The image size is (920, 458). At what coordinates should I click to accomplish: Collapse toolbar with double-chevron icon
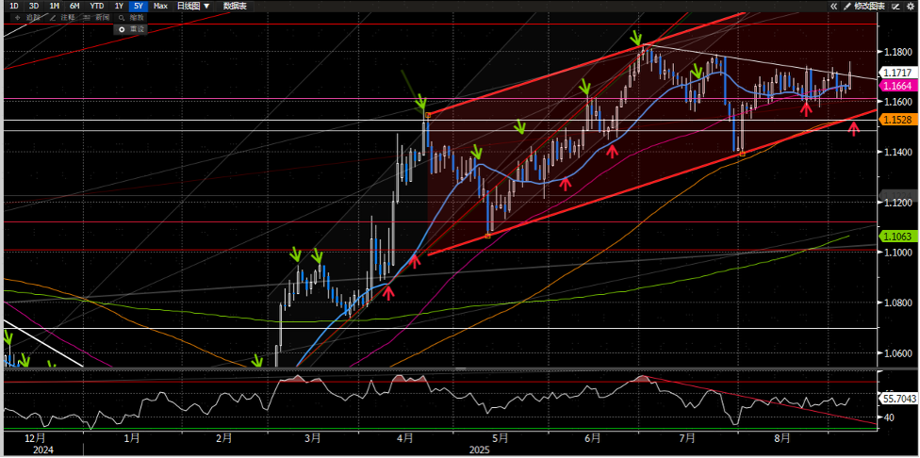(x=833, y=6)
